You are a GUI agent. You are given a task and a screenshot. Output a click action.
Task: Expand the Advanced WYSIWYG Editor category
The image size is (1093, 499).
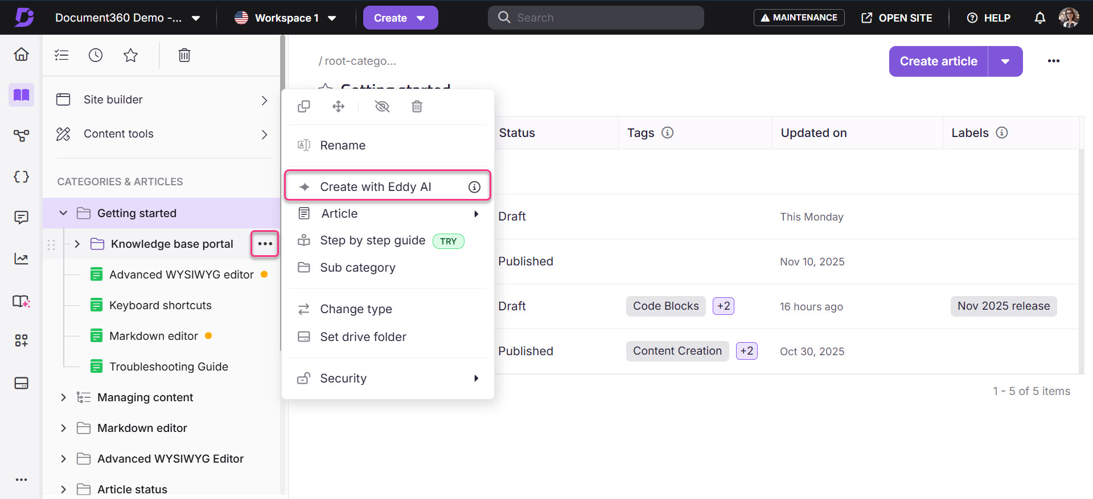[63, 459]
